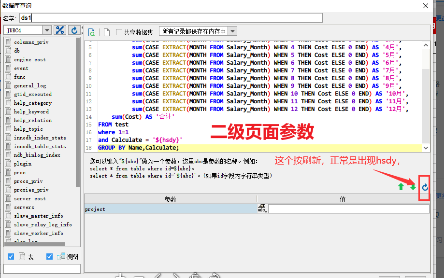Refresh the query parameters list

click(x=425, y=187)
